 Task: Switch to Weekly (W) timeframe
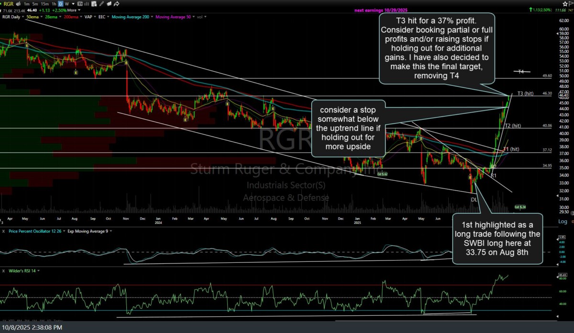coord(66,3)
